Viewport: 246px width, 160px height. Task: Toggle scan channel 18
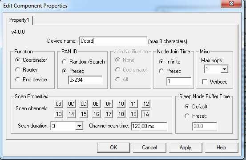(x=121, y=114)
